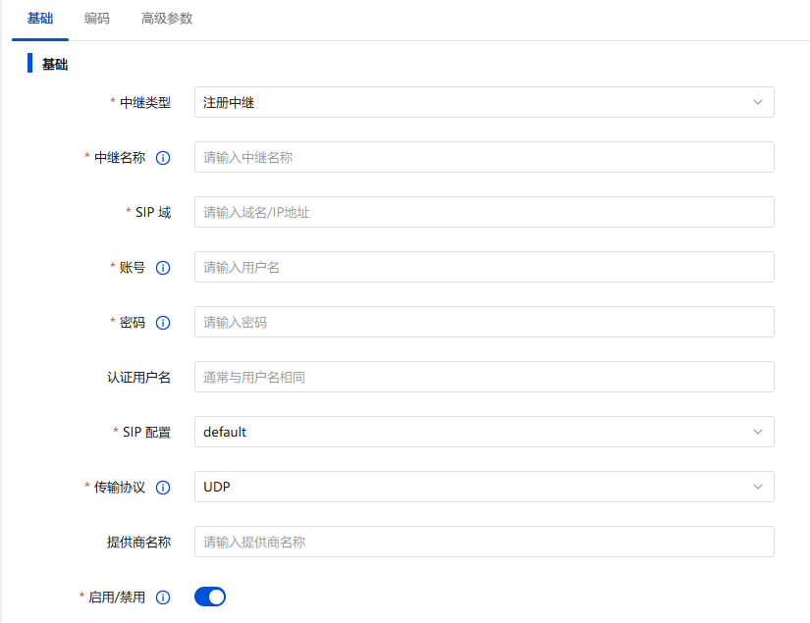Click the 认证用户名 text box

pos(483,377)
